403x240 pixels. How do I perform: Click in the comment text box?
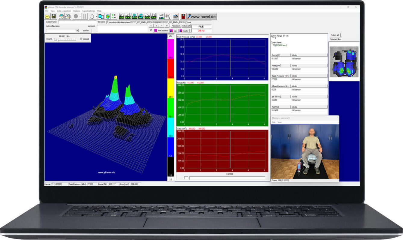[x=122, y=28]
